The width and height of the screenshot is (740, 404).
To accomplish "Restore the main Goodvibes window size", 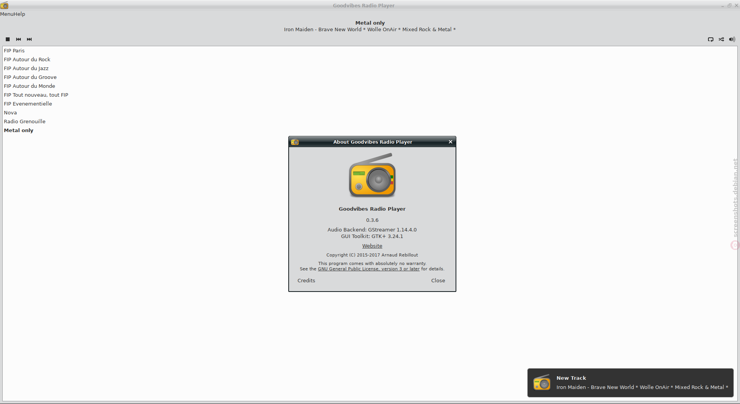I will coord(729,5).
